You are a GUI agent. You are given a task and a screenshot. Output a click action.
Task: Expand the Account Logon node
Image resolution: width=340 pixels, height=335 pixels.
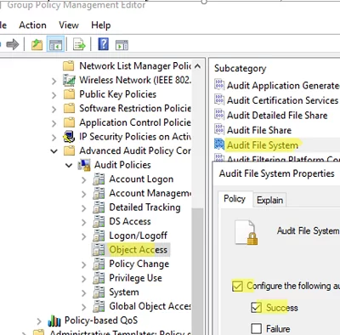(83, 180)
